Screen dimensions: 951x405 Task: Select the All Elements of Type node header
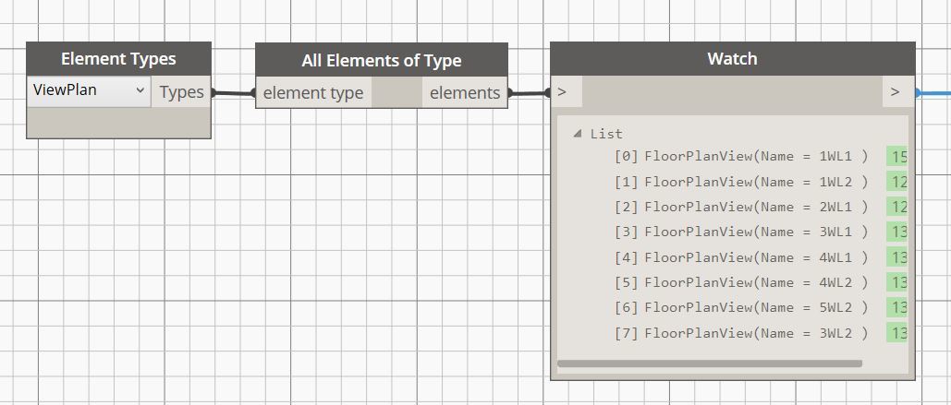pos(381,61)
